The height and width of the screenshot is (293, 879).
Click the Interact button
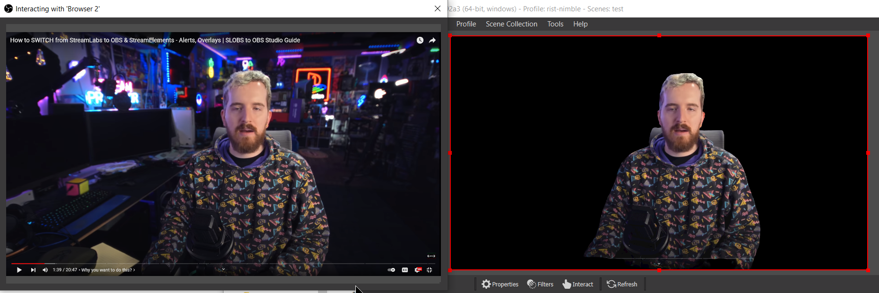(577, 284)
